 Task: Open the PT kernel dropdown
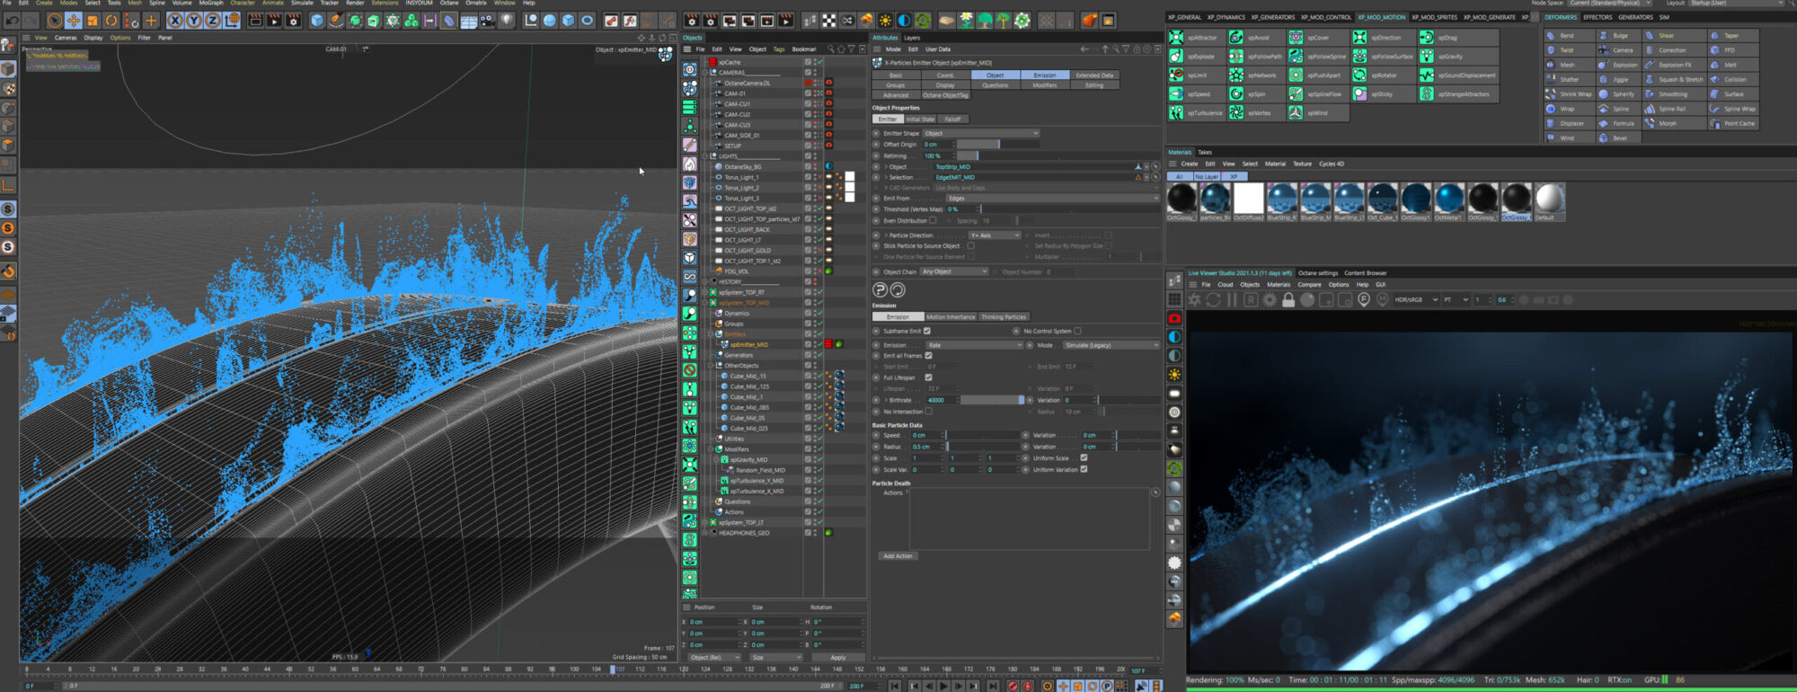tap(1456, 300)
